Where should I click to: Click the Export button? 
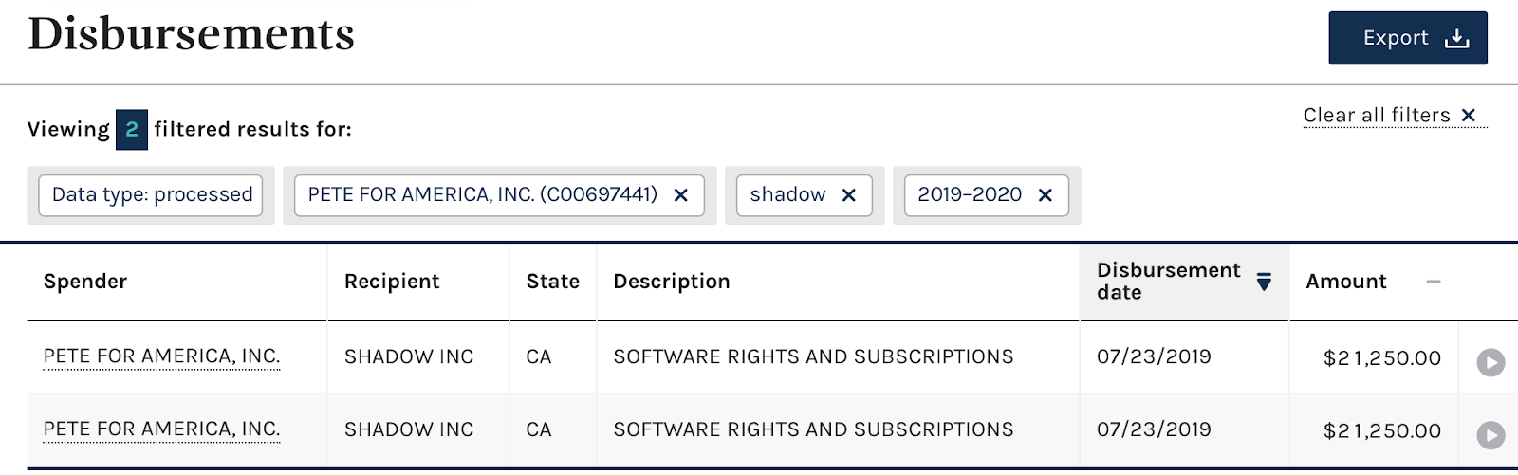click(x=1407, y=38)
